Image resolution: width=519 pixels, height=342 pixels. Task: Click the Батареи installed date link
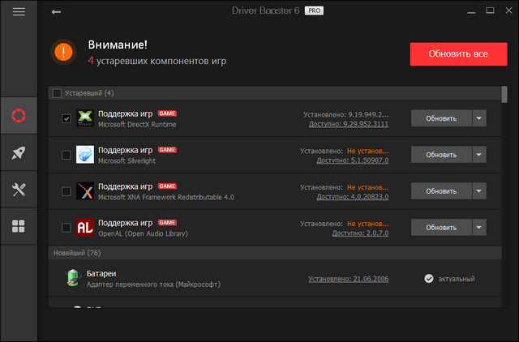[348, 279]
